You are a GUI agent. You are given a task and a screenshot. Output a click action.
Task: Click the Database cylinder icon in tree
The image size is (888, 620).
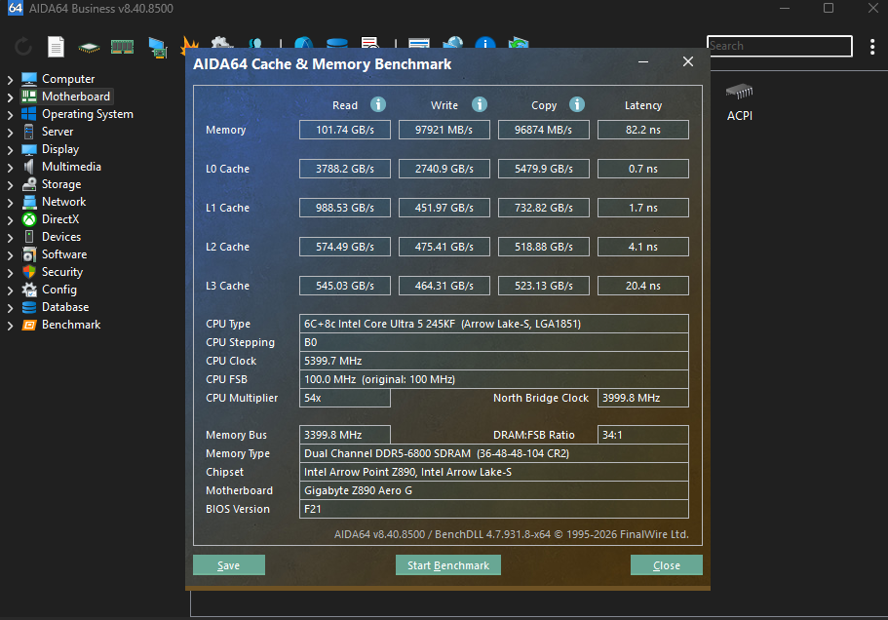[29, 307]
